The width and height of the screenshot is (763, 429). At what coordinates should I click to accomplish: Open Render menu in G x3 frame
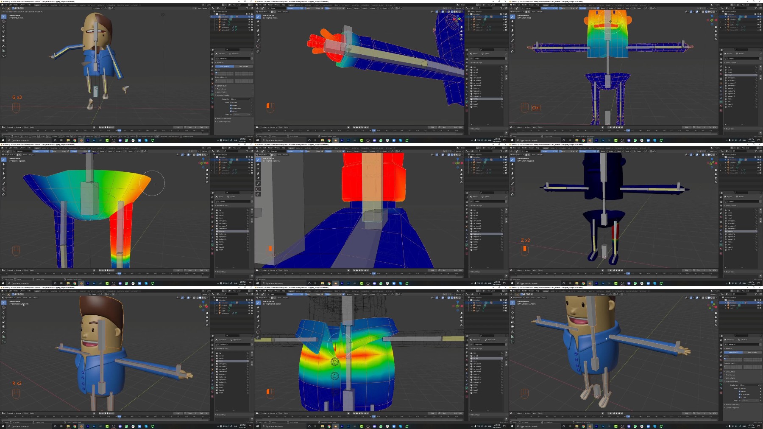pos(16,5)
